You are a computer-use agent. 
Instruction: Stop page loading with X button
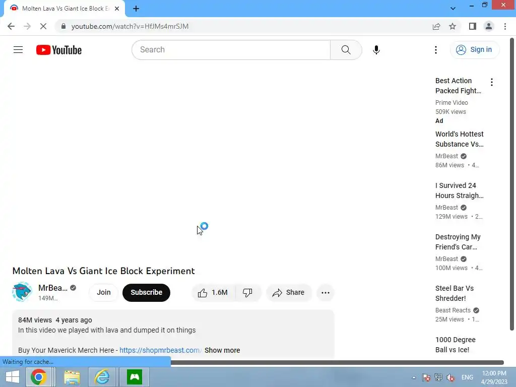pos(43,26)
